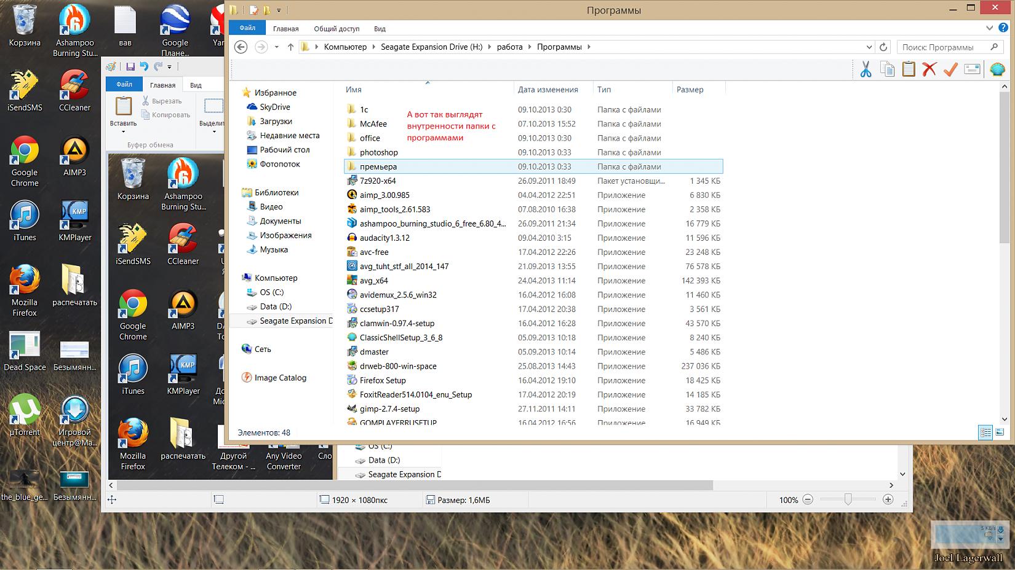Open recent locations dropdown next to Forward
1015x570 pixels.
277,47
